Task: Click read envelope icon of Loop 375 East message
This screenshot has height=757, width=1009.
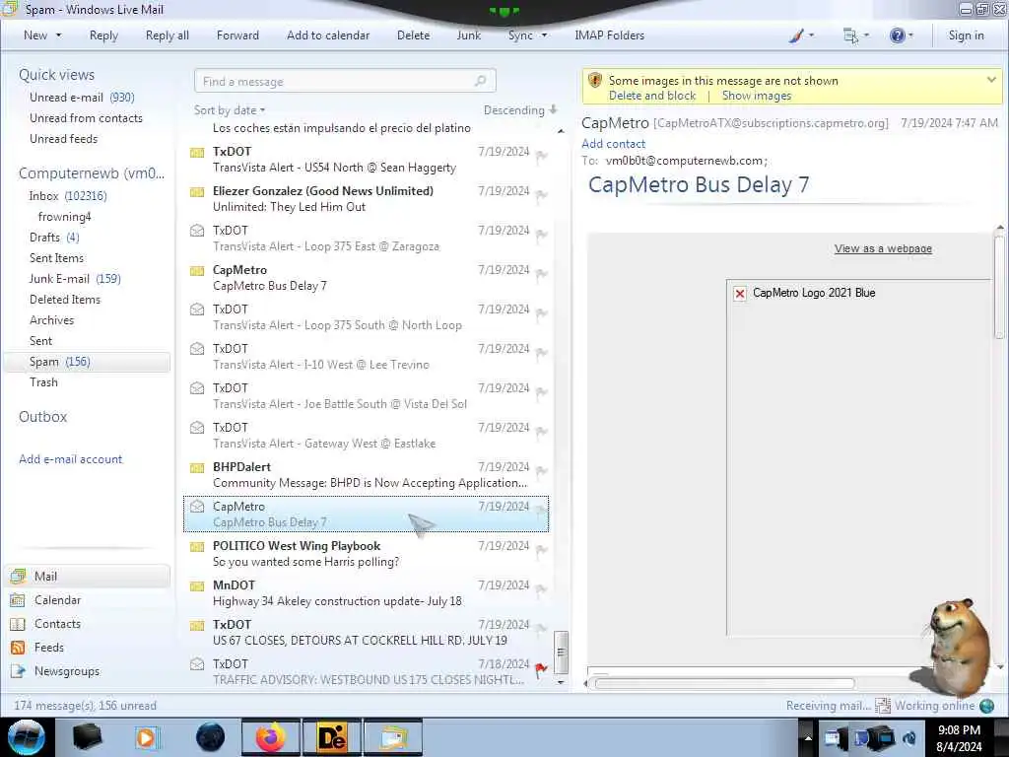Action: click(x=197, y=231)
